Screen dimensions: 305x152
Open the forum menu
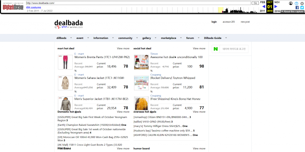click(x=190, y=38)
